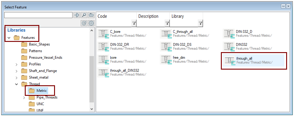Click the Description column filter icon
Viewport: 294px width, 116px height.
167,24
